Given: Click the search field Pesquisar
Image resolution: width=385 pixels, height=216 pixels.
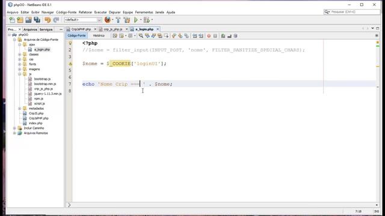Looking at the screenshot, I should pos(351,12).
